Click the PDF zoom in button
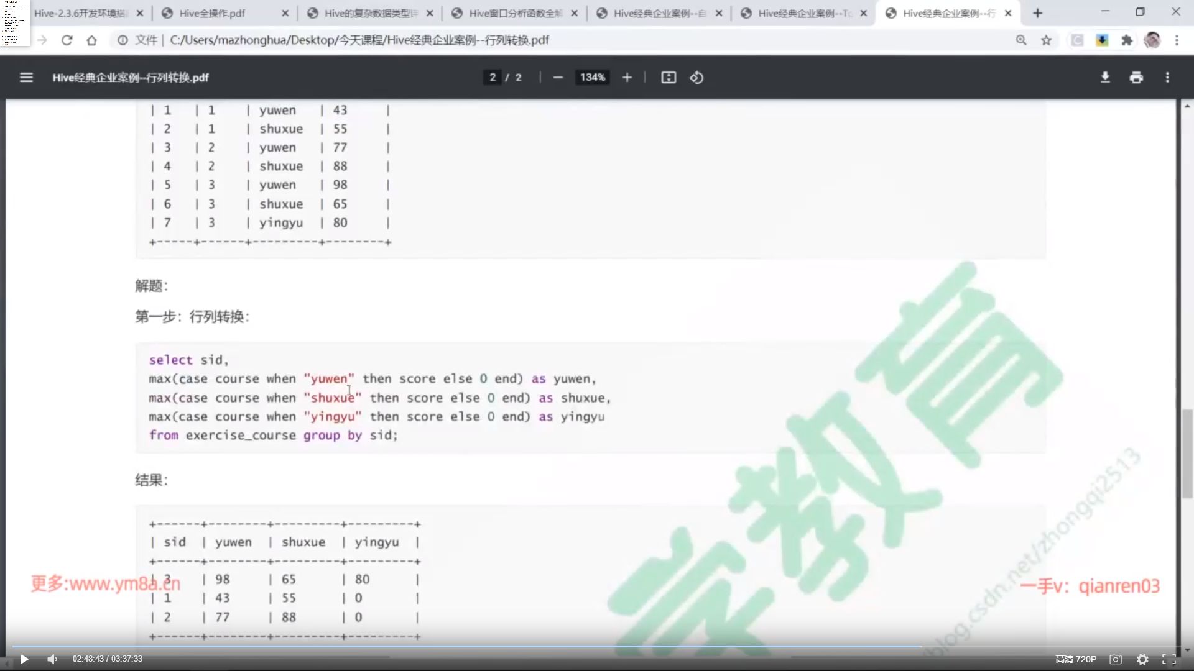Viewport: 1194px width, 671px height. point(627,78)
